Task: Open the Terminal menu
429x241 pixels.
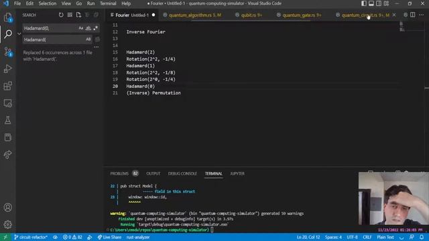Action: coord(108,3)
